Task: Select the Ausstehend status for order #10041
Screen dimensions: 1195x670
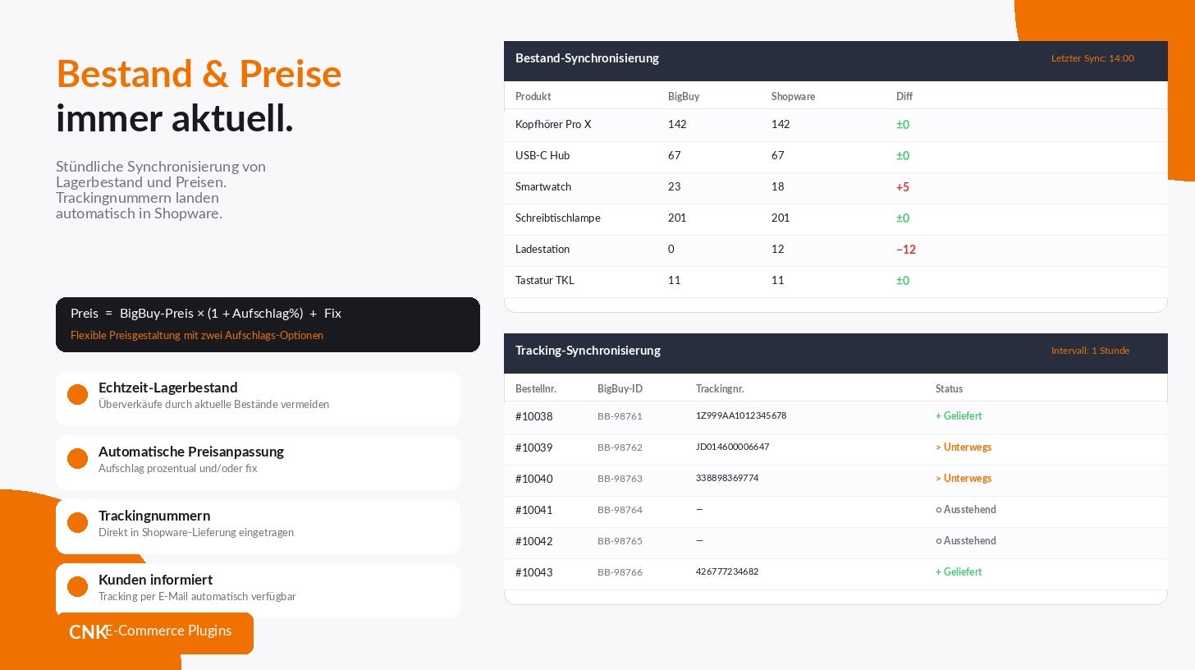Action: [x=966, y=510]
